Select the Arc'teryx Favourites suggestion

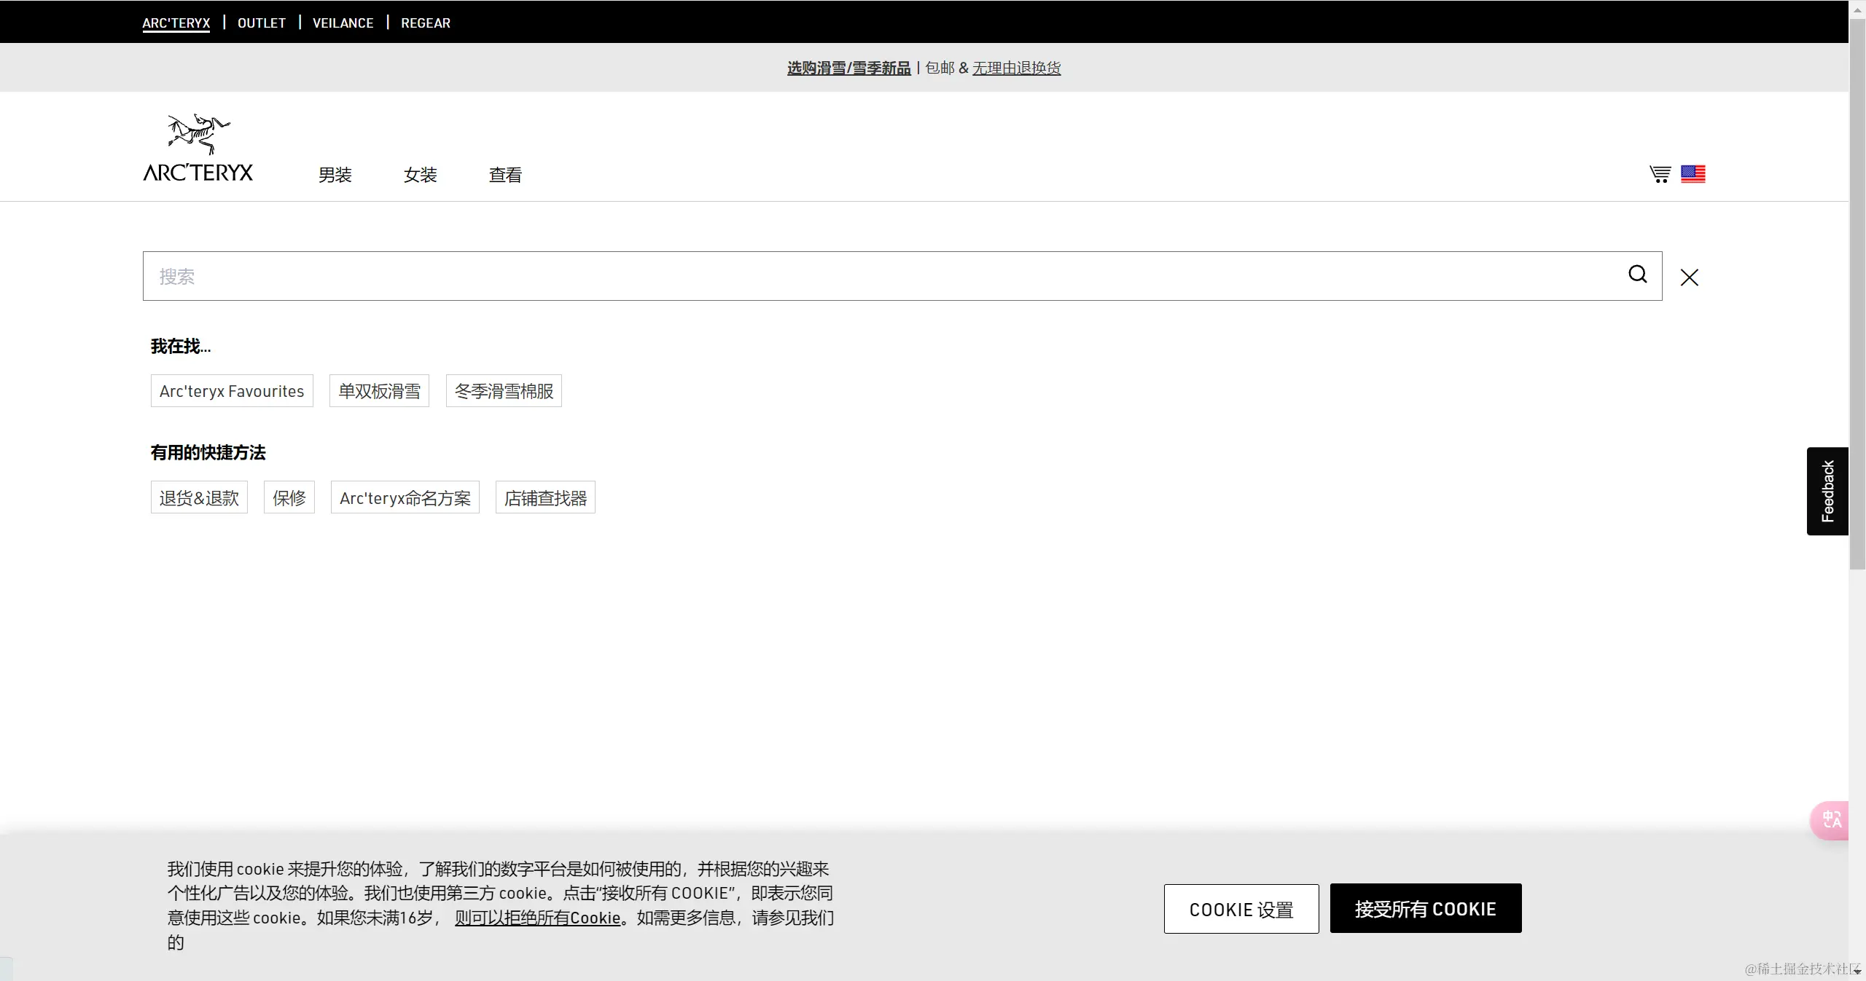(x=232, y=391)
